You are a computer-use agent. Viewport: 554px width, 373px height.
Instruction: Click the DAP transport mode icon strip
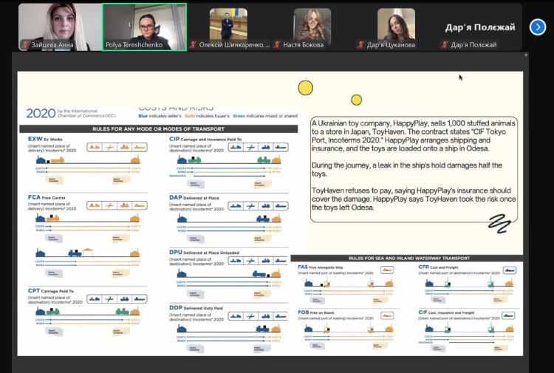tap(258, 206)
